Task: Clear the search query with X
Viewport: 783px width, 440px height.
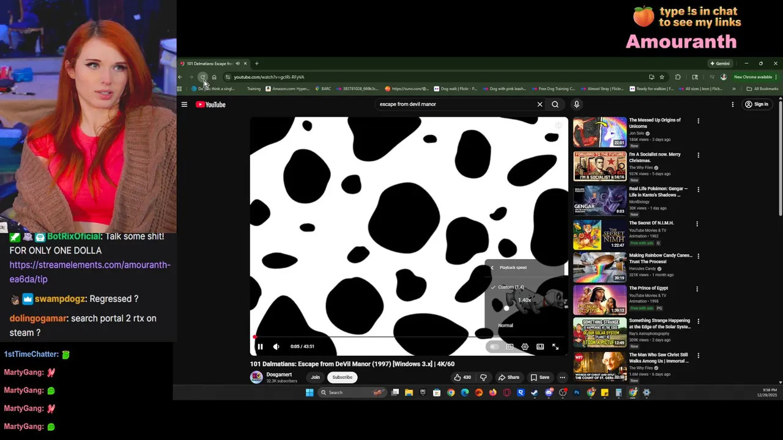Action: [540, 104]
